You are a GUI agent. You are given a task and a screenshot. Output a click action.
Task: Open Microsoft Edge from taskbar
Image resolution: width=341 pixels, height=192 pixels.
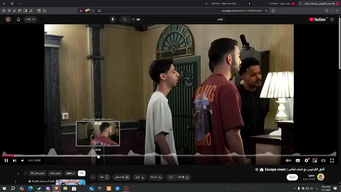[31, 189]
